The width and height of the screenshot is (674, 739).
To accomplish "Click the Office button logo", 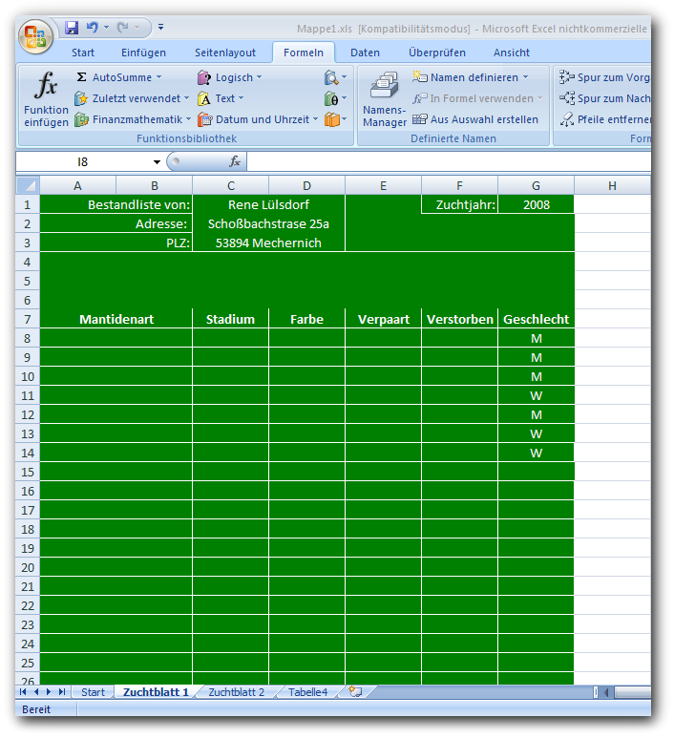I will 35,37.
